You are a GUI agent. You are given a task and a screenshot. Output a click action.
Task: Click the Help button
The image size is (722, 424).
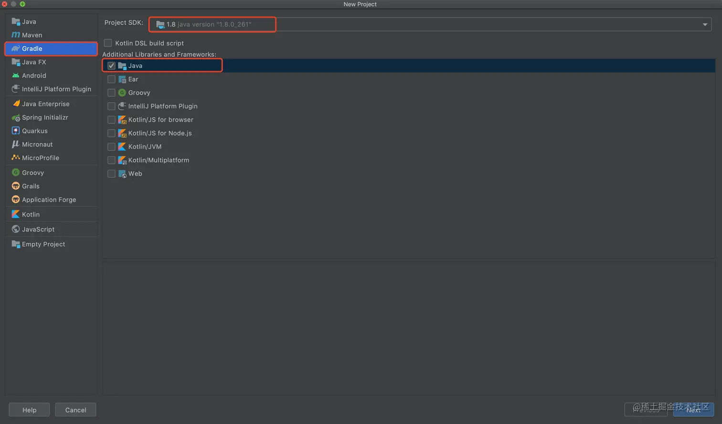click(x=29, y=410)
